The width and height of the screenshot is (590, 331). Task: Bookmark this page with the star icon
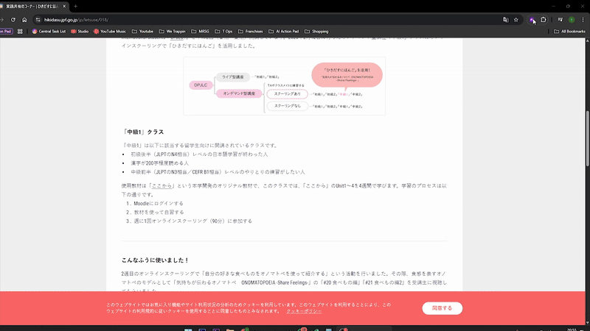tap(516, 19)
